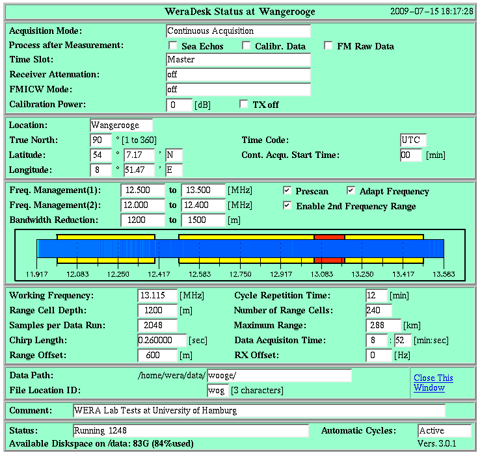
Task: Click the Receiver Attenuation field
Action: [239, 74]
